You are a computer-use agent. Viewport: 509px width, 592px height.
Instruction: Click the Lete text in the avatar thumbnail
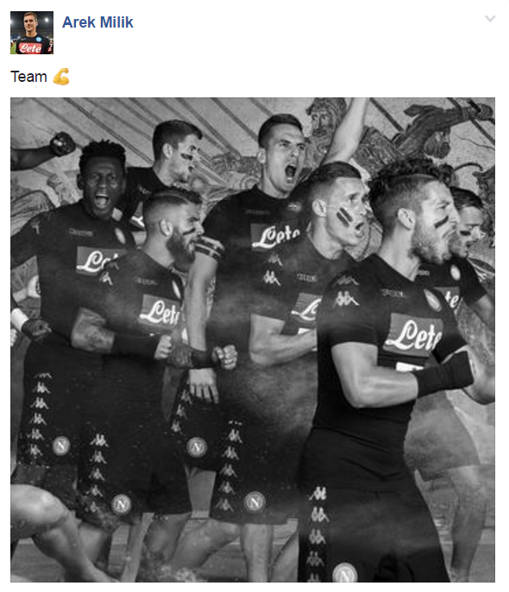[x=30, y=48]
